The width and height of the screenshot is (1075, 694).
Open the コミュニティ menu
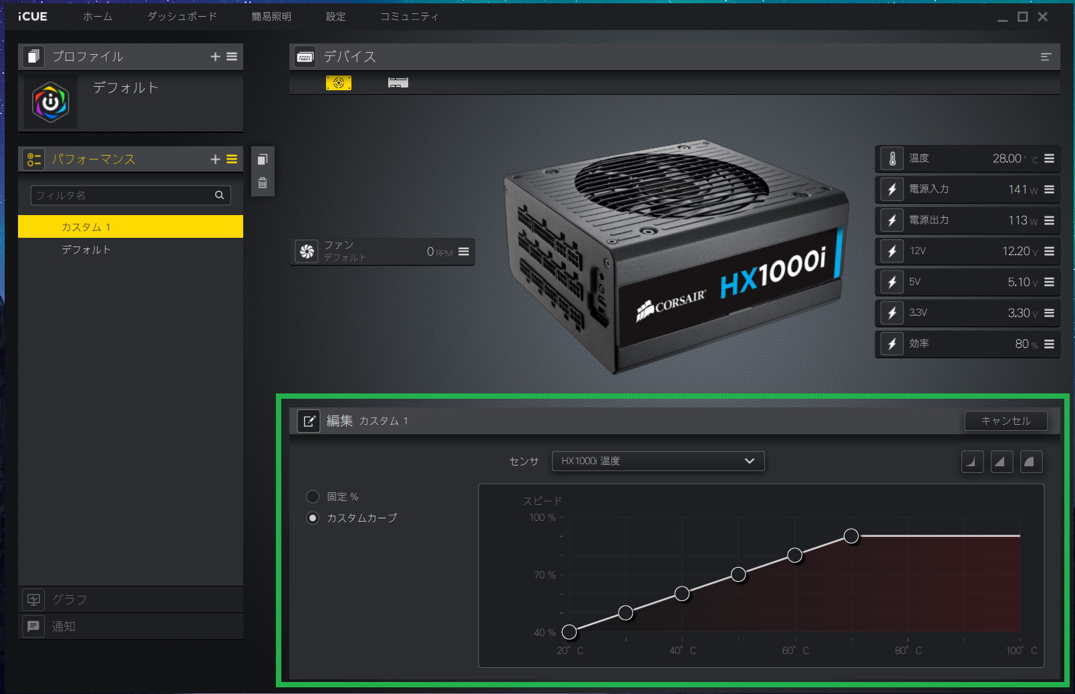point(410,17)
